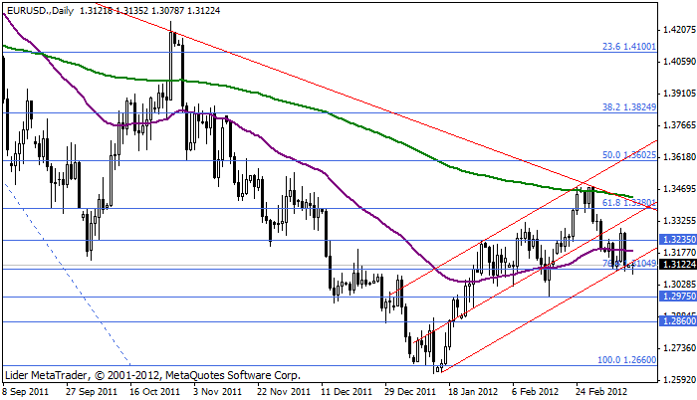This screenshot has height=400, width=697.
Task: Click the 27 Sep 2011 date label
Action: tap(92, 392)
